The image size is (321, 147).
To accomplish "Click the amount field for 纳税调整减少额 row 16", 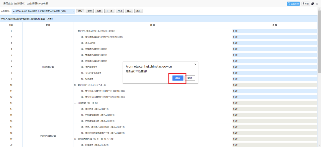I will pyautogui.click(x=275, y=121).
